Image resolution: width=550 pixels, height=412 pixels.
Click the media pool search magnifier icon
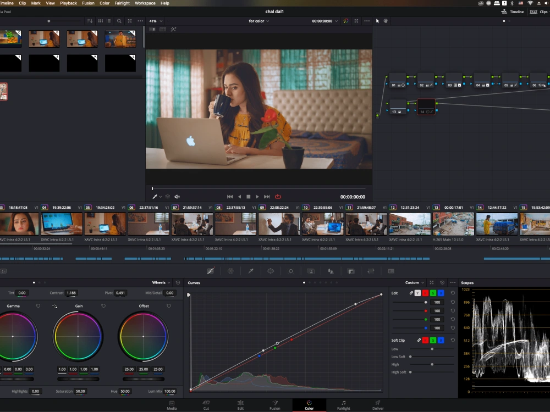[x=119, y=21]
